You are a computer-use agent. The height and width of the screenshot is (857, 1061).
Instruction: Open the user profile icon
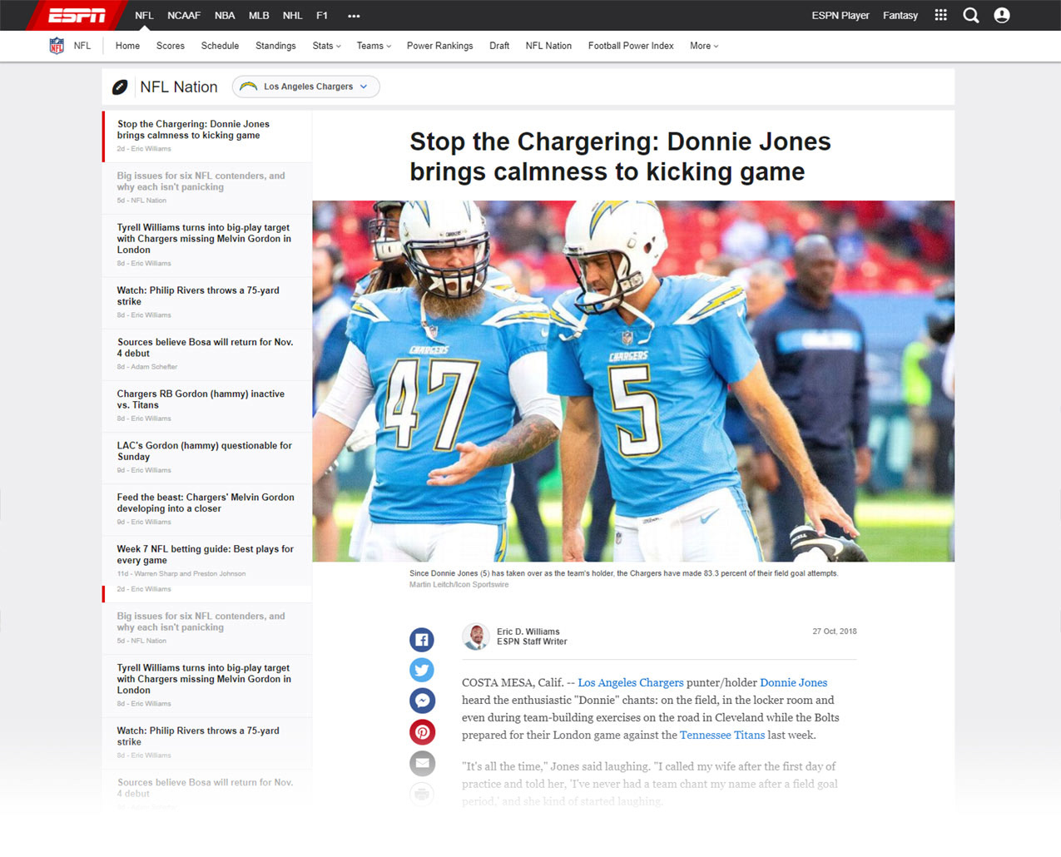click(1002, 15)
